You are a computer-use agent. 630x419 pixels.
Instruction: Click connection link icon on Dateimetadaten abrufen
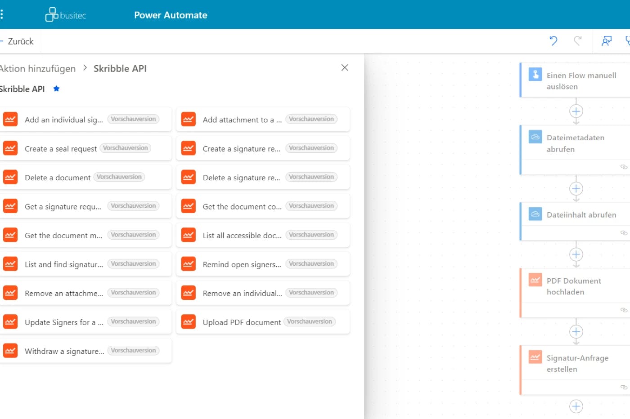pos(624,167)
